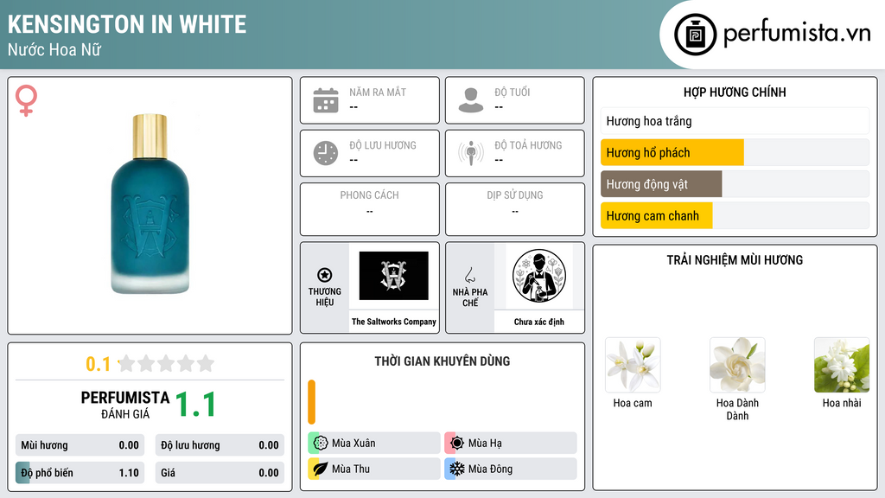
Task: Open The Saltworks Company brand logo
Action: 394,276
